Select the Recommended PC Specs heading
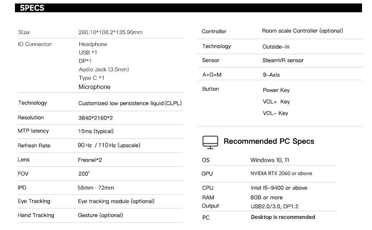 [x=269, y=141]
